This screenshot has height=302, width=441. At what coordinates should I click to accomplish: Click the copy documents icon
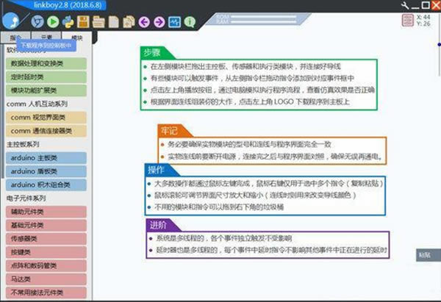pyautogui.click(x=129, y=22)
